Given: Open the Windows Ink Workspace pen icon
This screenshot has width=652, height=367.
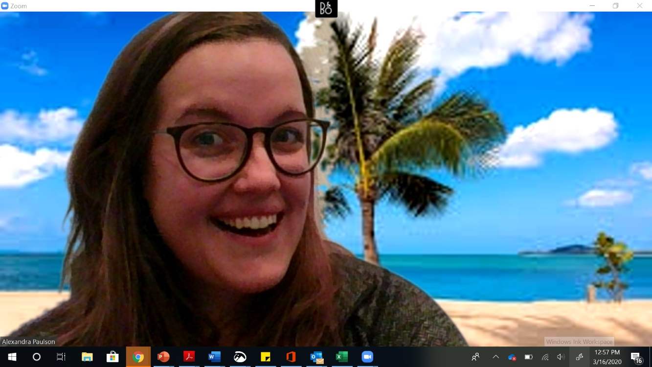Looking at the screenshot, I should coord(579,357).
